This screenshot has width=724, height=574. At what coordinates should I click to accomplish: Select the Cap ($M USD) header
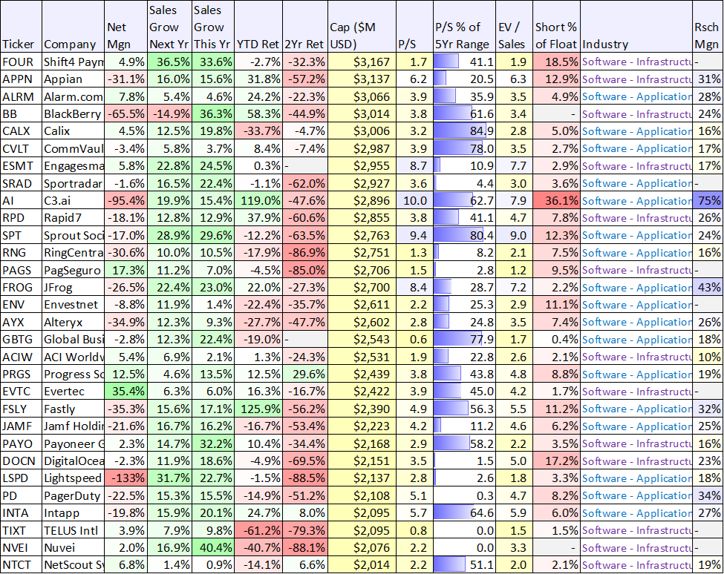(x=362, y=26)
